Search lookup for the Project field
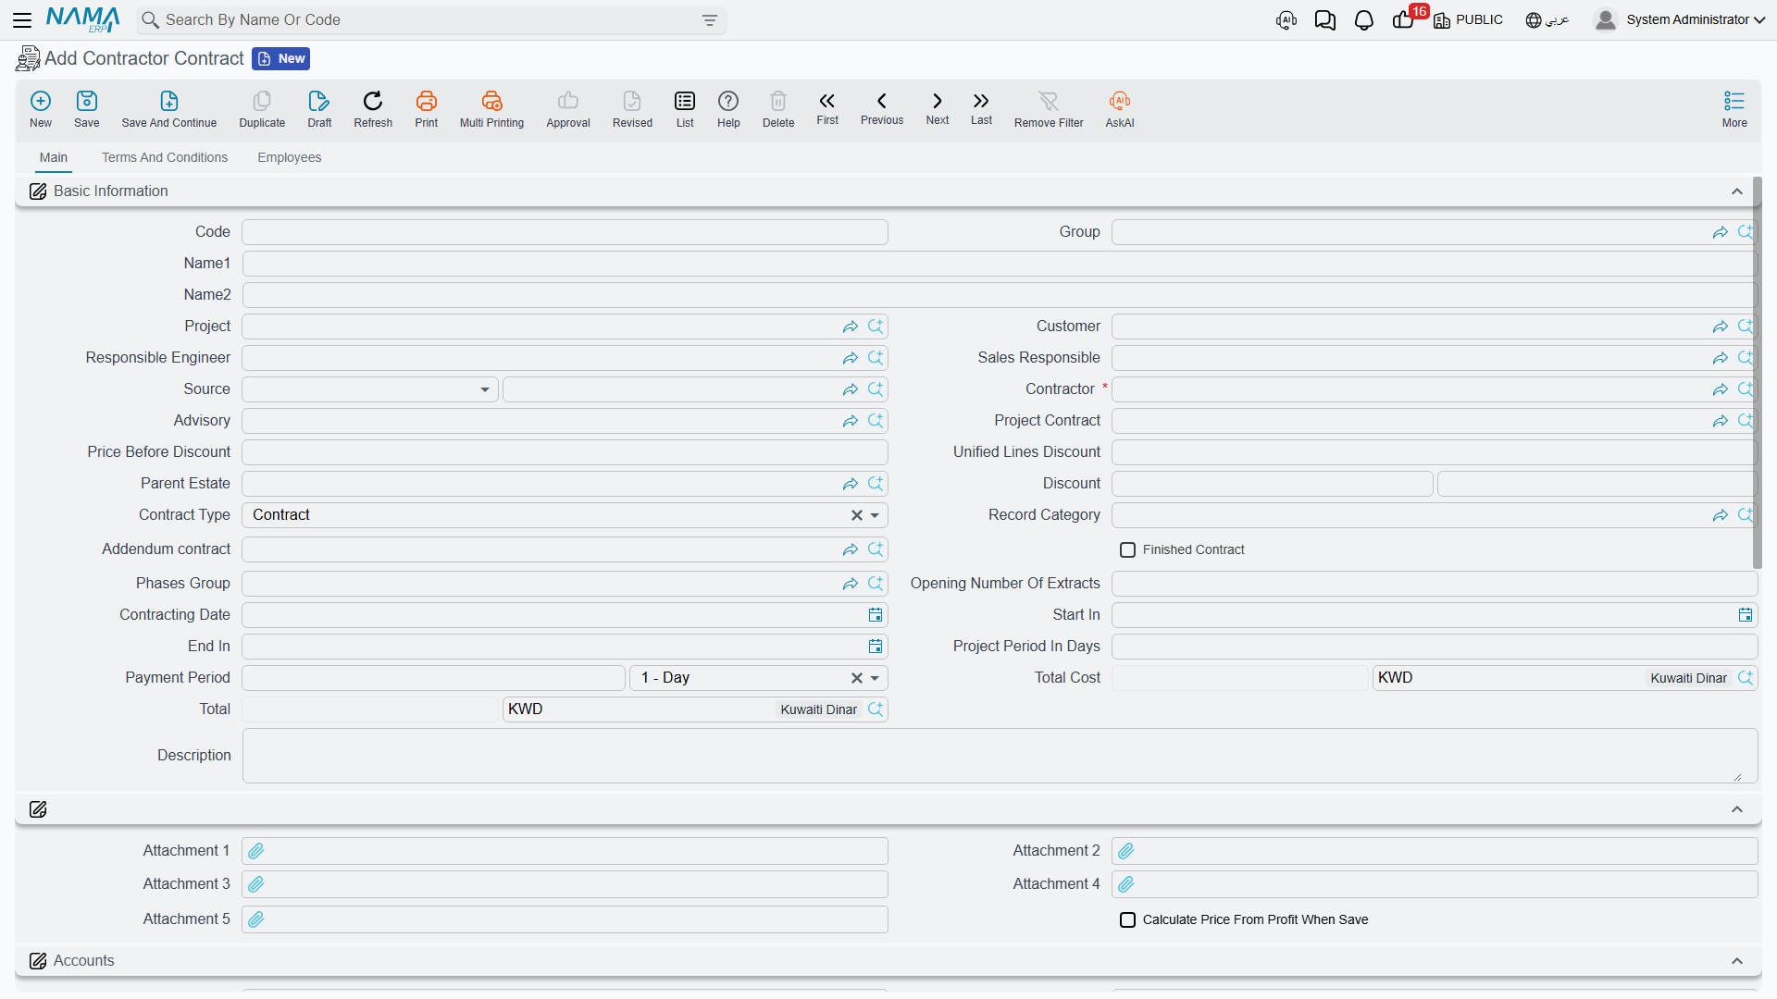This screenshot has width=1777, height=999. (876, 327)
